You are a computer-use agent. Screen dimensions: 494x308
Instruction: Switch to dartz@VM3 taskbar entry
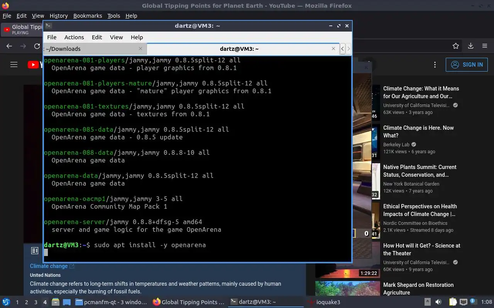tap(266, 302)
